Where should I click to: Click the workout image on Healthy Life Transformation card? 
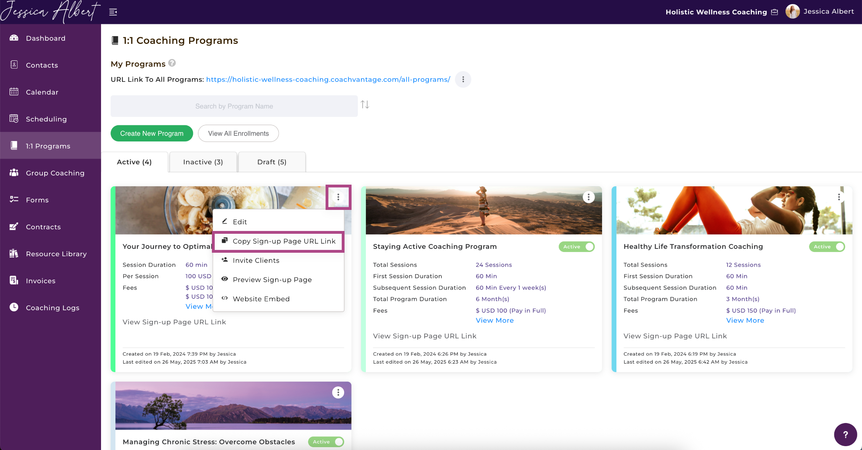pos(734,210)
